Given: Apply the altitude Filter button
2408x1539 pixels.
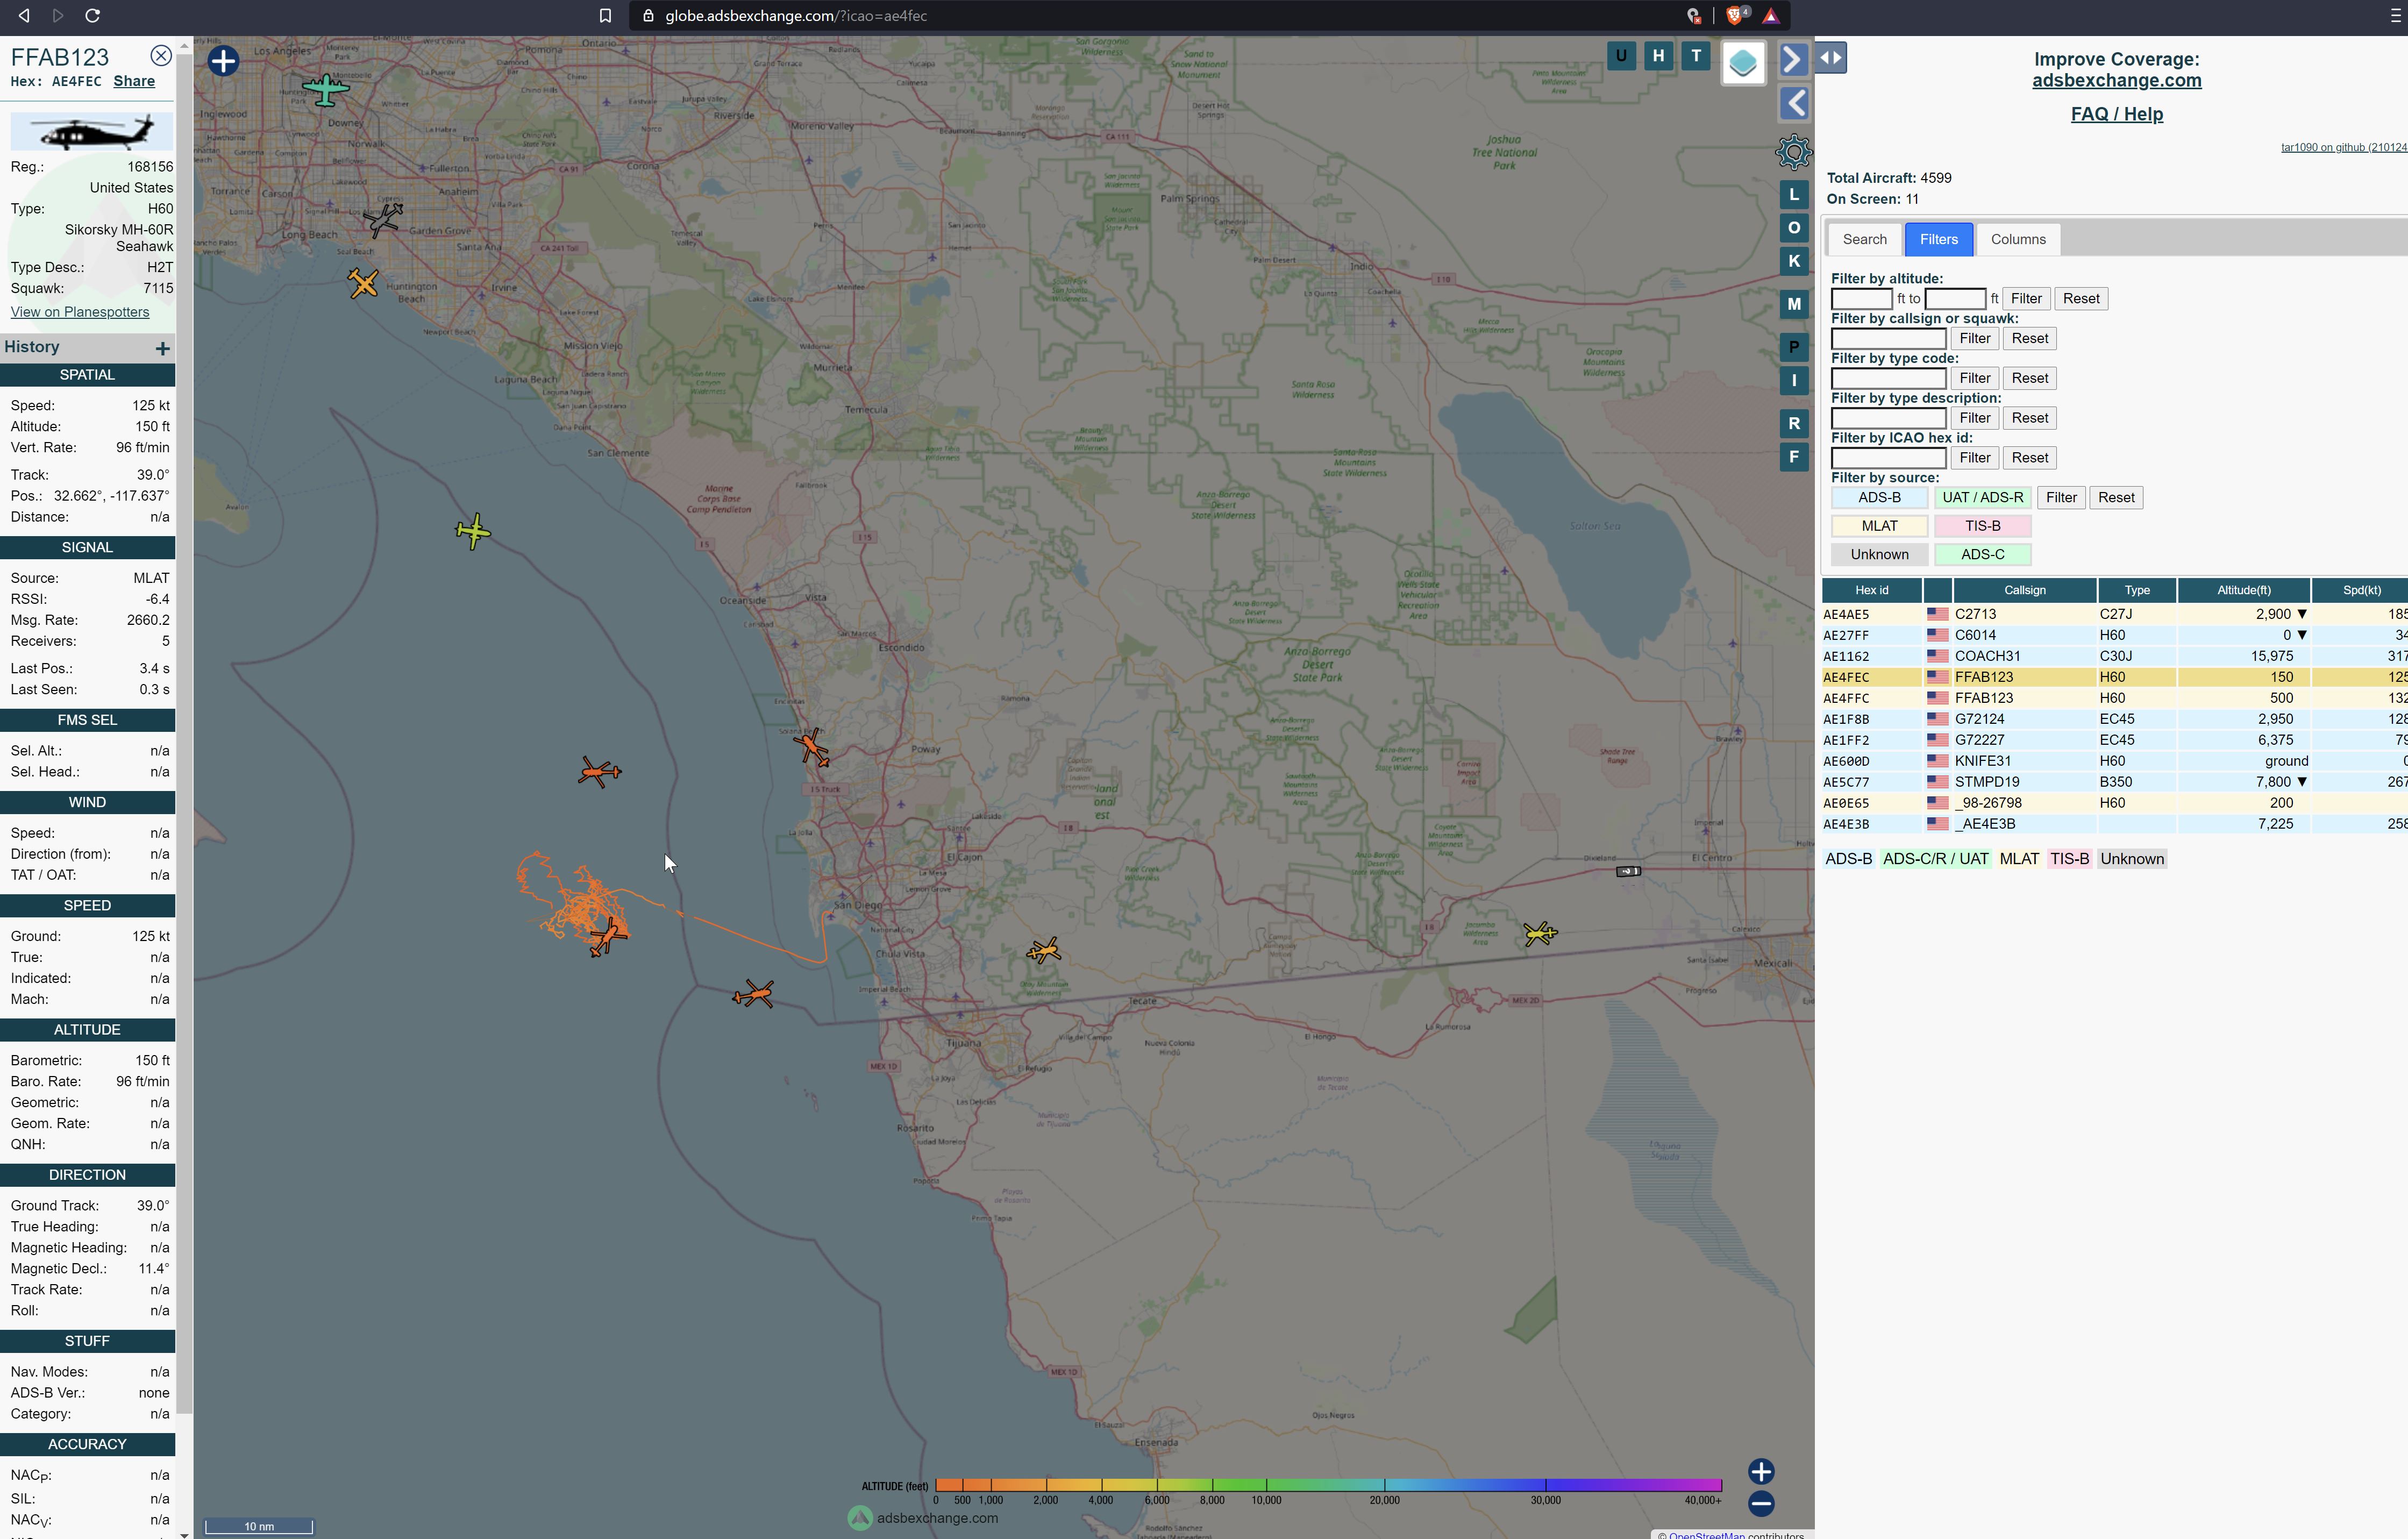Looking at the screenshot, I should [x=2026, y=299].
